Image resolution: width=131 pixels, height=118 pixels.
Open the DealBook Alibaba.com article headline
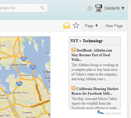point(92,55)
